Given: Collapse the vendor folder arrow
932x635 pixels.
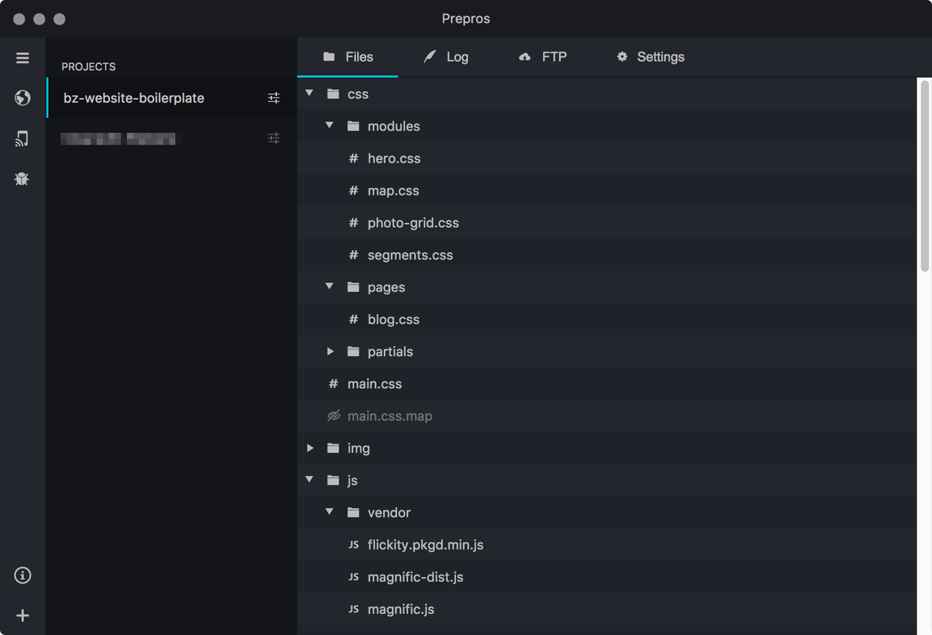Looking at the screenshot, I should [x=330, y=512].
